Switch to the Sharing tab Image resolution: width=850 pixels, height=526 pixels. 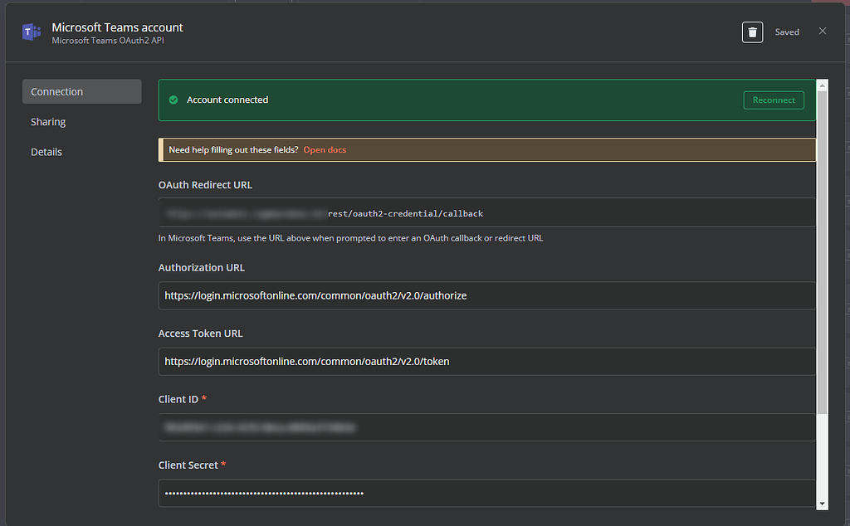47,121
